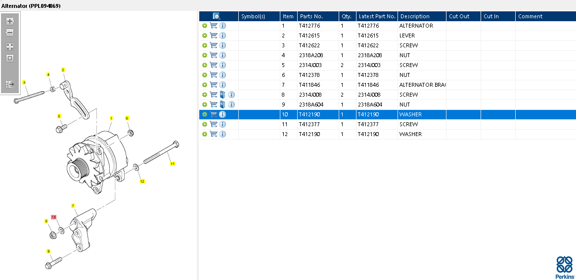Click the list-arrow panel icon in diagram toolbar
The height and width of the screenshot is (280, 576).
coord(10,84)
